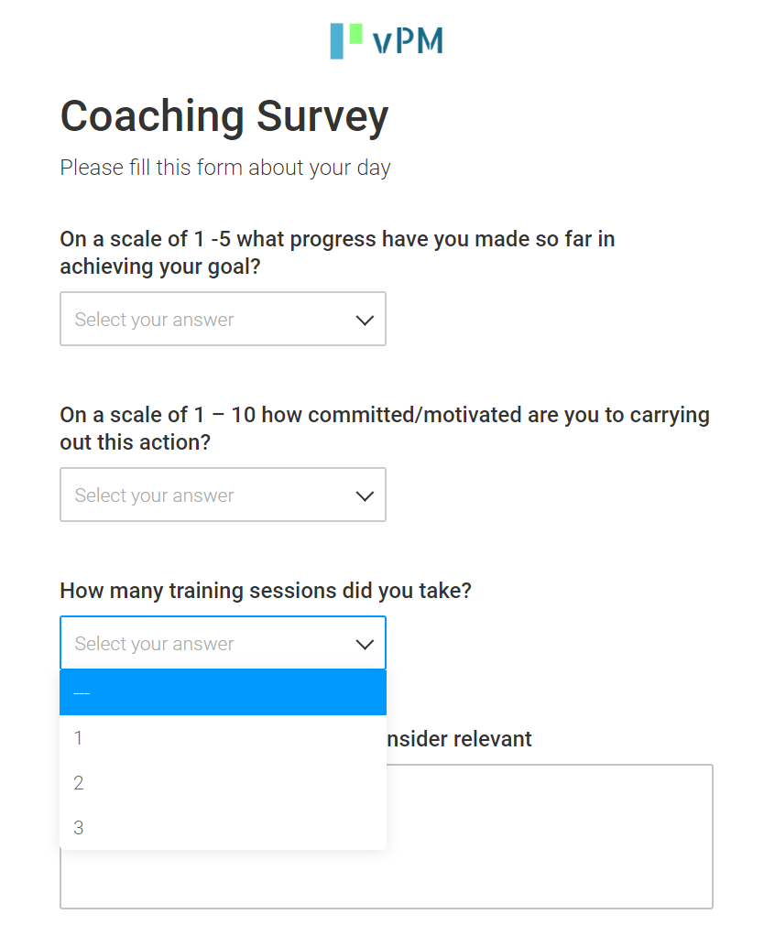Click the progress goal question label
764x925 pixels.
click(x=337, y=252)
